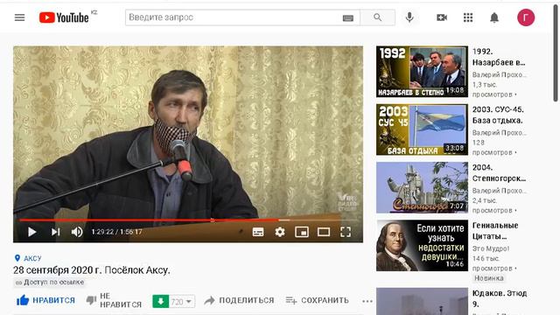Open the hamburger guide menu
560x315 pixels.
coord(19,17)
